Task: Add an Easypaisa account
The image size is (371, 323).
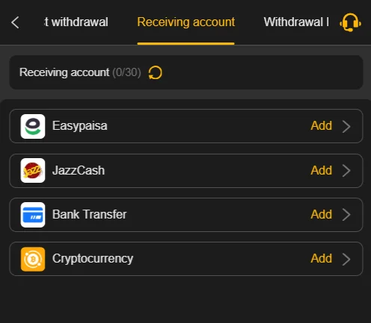Action: (x=321, y=125)
